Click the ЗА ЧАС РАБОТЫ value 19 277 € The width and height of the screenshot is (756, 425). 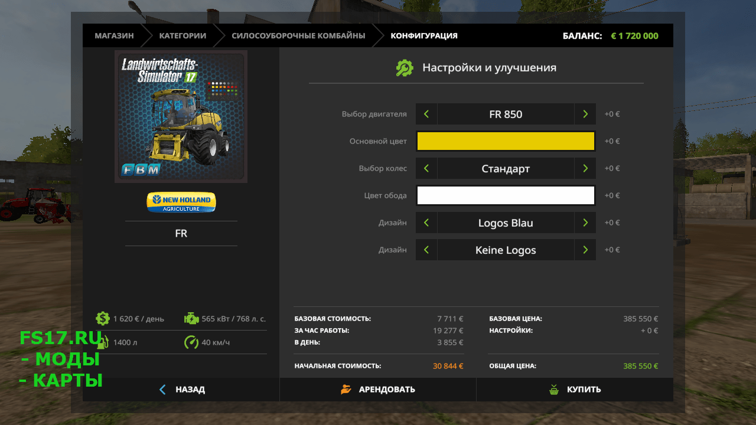pos(448,331)
